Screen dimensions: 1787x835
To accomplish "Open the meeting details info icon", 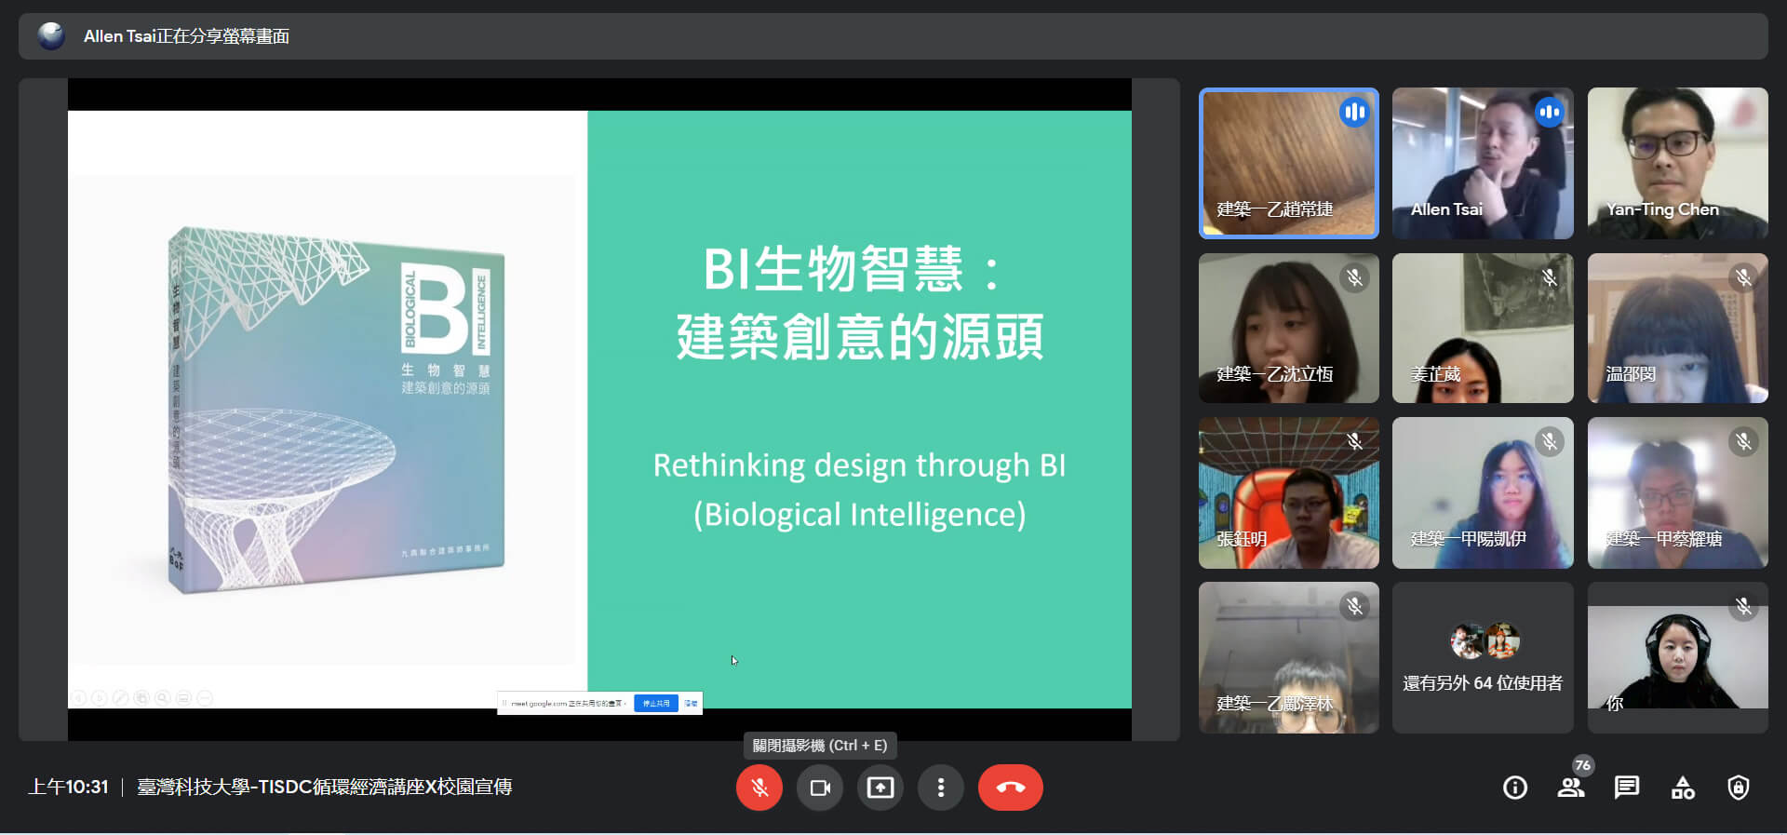I will (1515, 788).
